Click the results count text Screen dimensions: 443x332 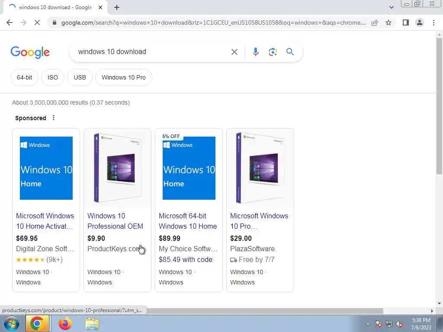coord(71,102)
